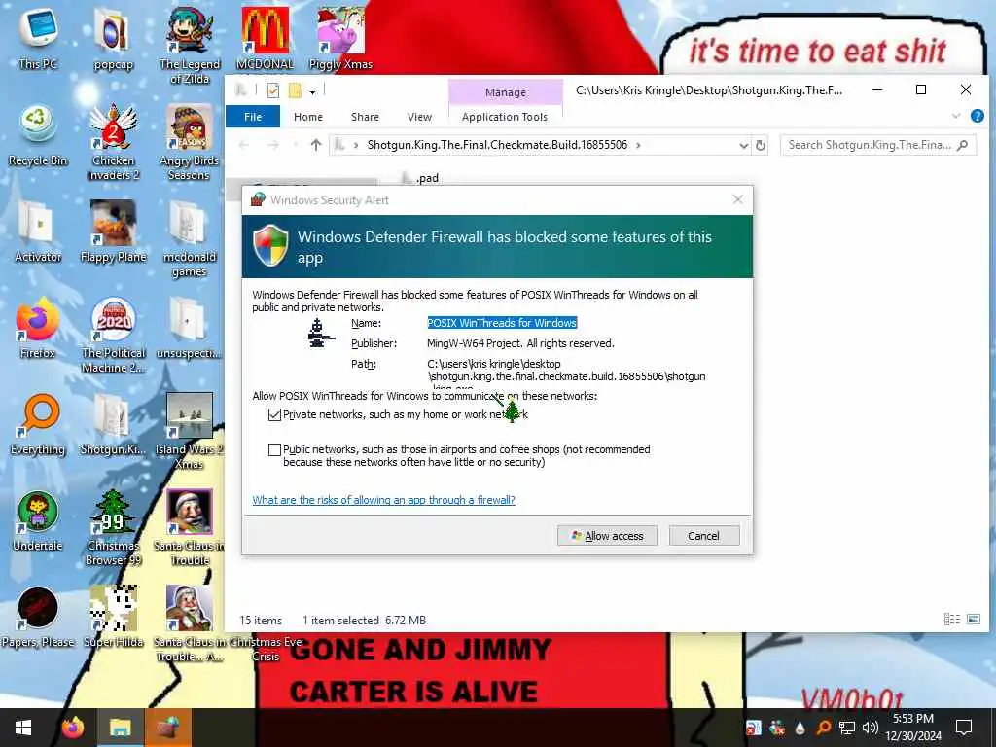
Task: Launch the Everything search shortcut
Action: tap(38, 423)
